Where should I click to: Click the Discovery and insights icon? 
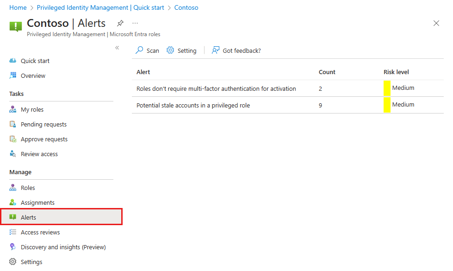(13, 247)
